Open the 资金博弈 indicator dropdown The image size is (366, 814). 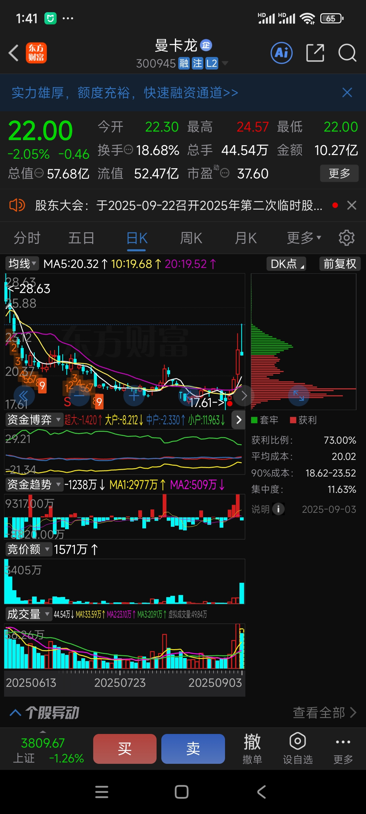tap(34, 420)
